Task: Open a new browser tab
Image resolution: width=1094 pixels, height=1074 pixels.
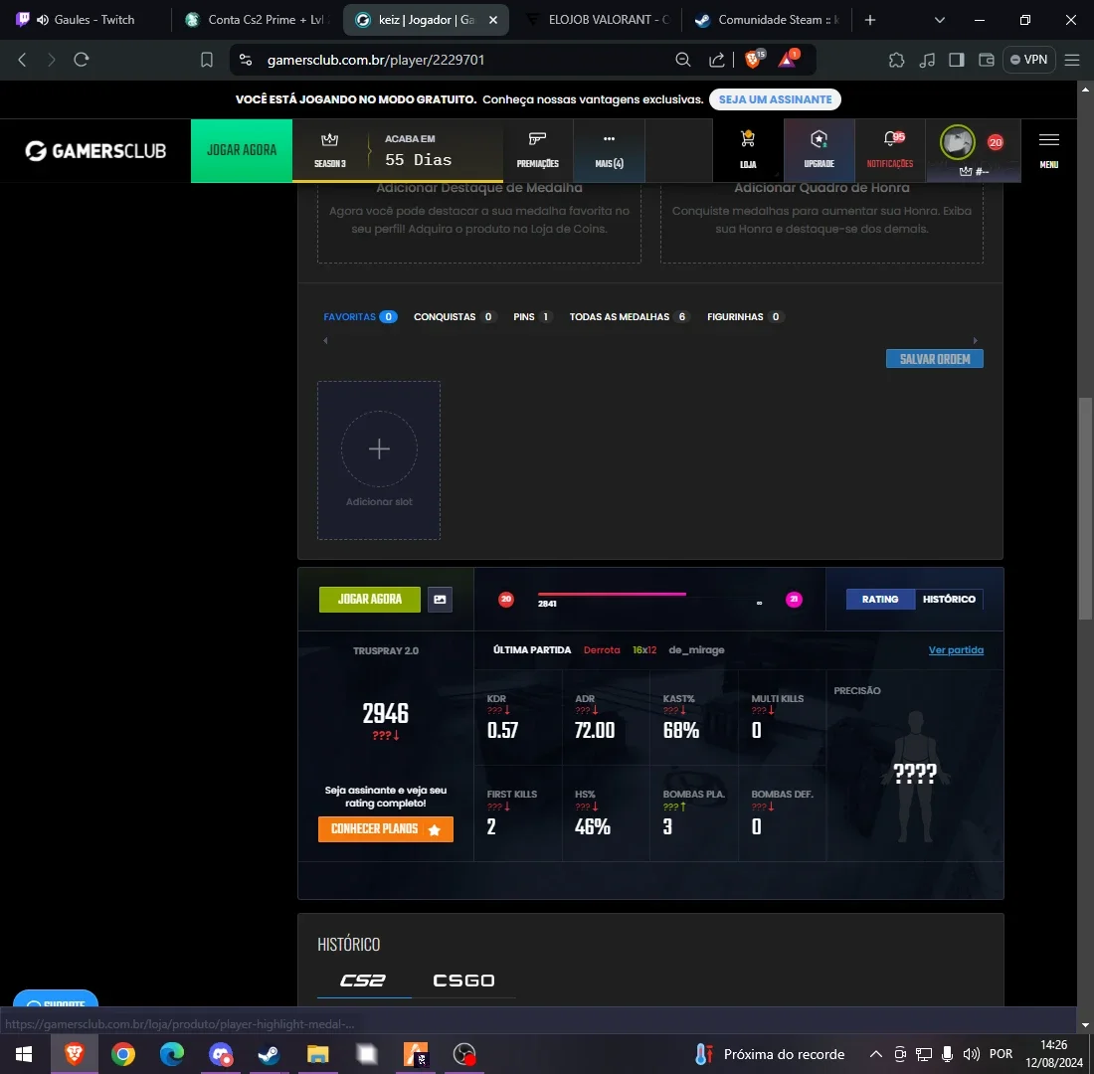Action: pyautogui.click(x=869, y=20)
